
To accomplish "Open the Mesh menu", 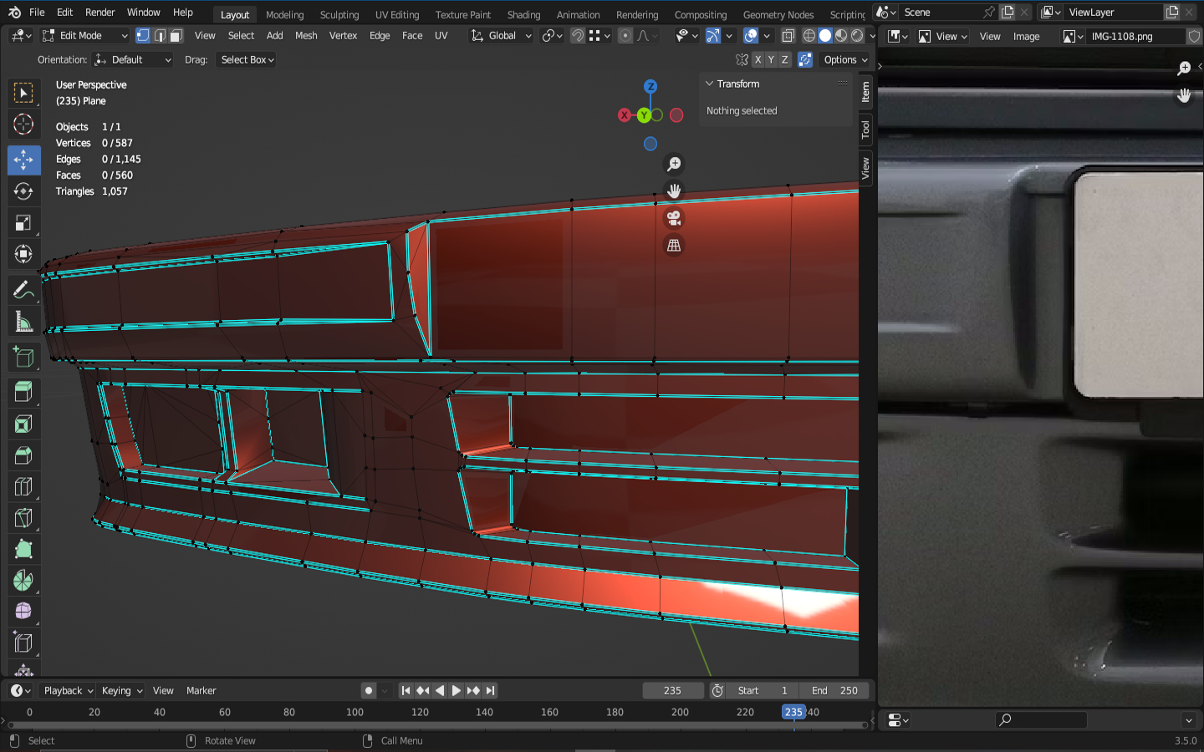I will point(306,36).
